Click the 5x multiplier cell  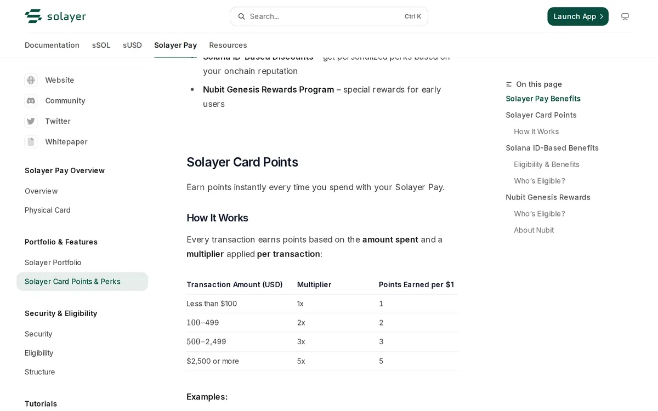pos(301,361)
